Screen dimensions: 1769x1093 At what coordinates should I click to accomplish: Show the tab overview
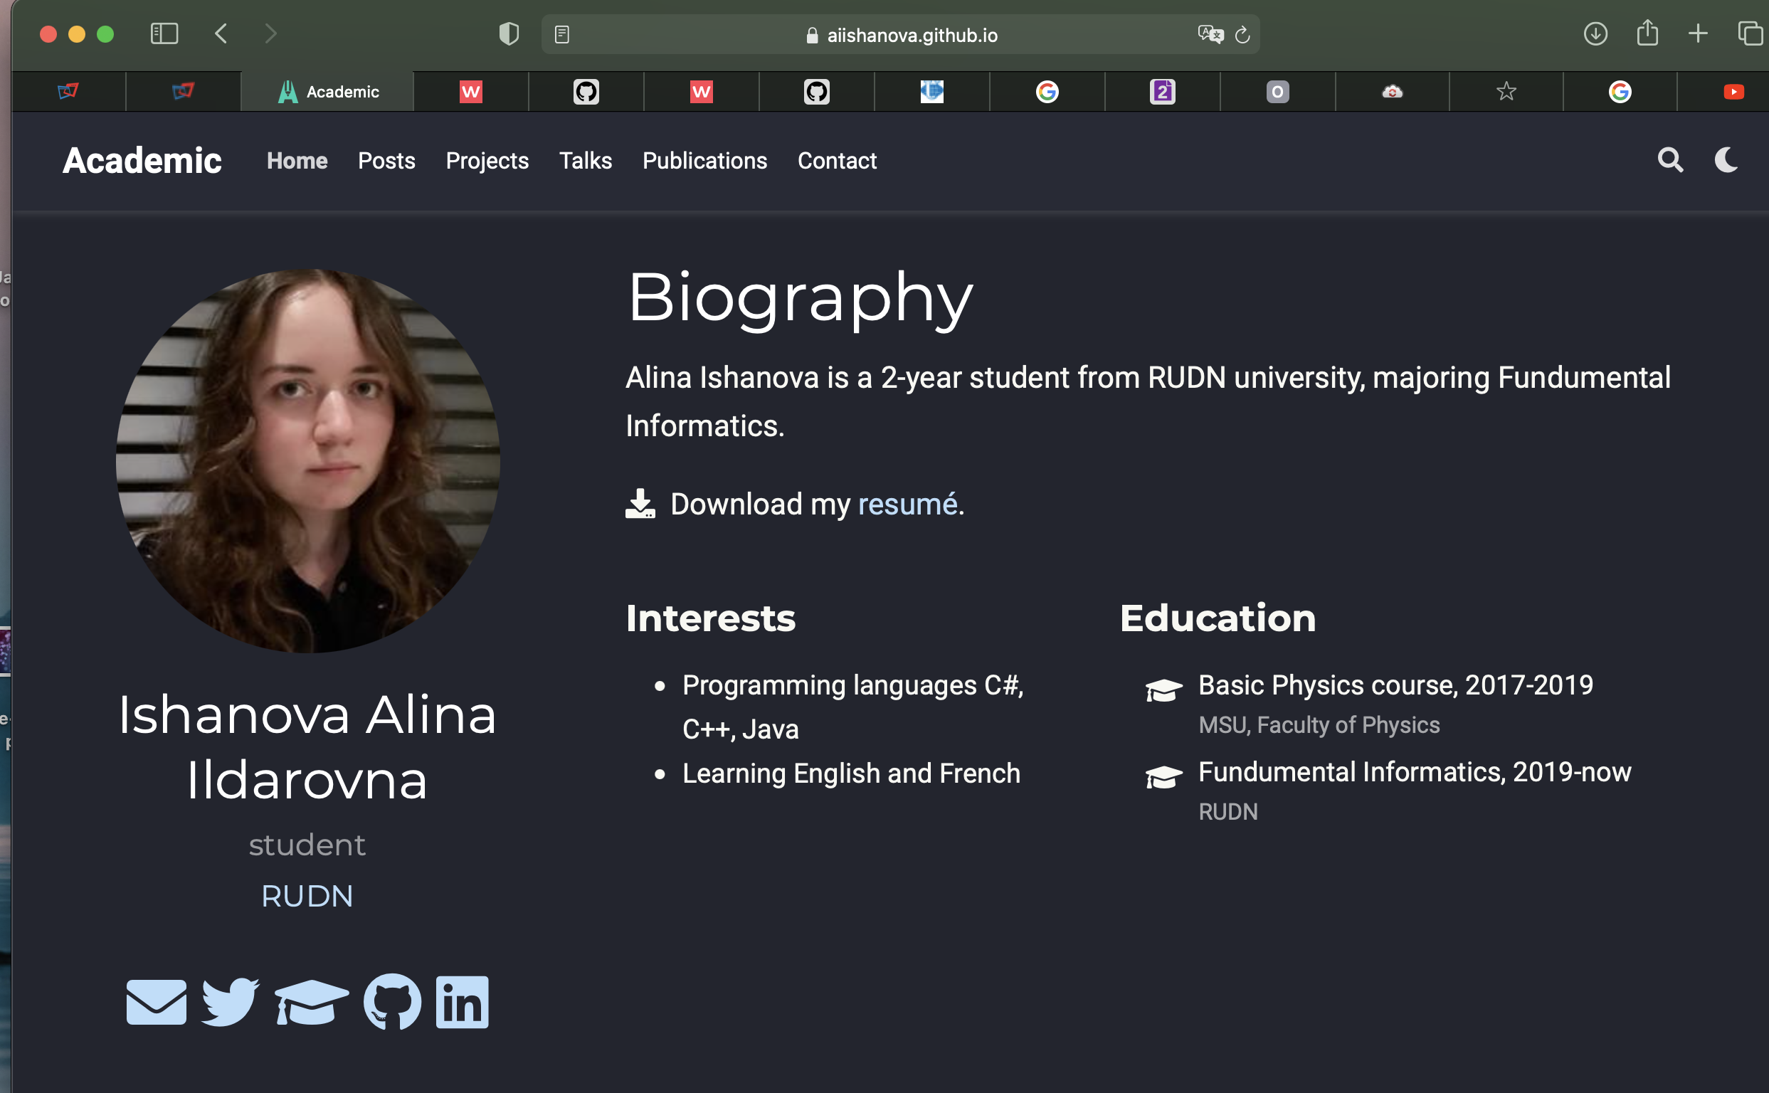click(1750, 33)
